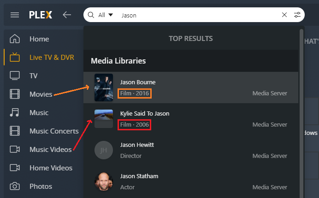
Task: Select the Jason Hewitt result name
Action: click(x=137, y=145)
